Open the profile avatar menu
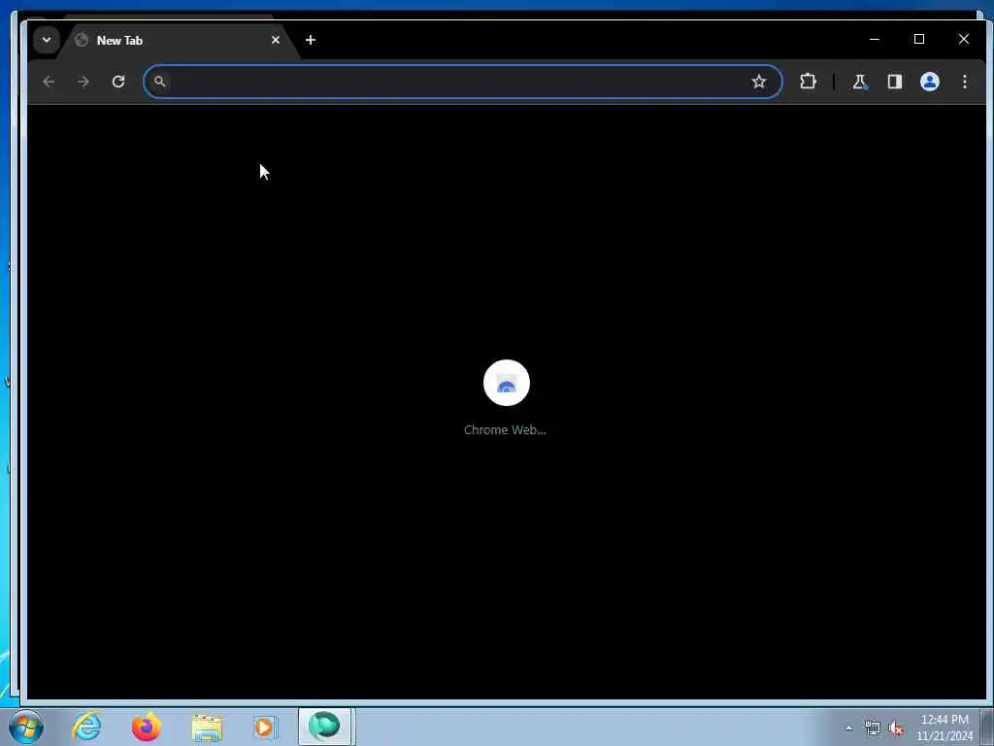This screenshot has width=994, height=746. (x=929, y=82)
